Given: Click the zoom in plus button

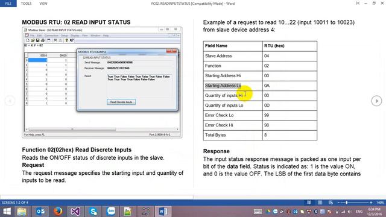Looking at the screenshot, I should click(371, 203).
